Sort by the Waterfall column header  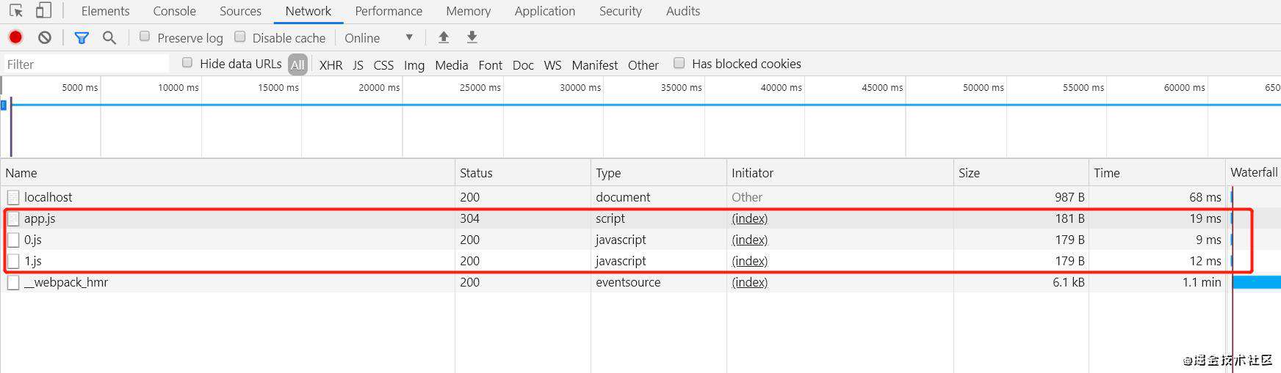click(1254, 173)
